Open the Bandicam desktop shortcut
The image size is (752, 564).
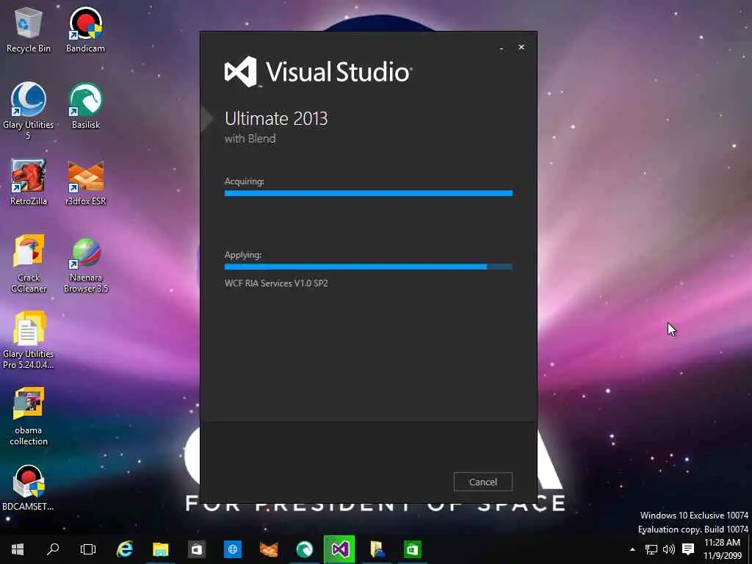click(x=85, y=29)
